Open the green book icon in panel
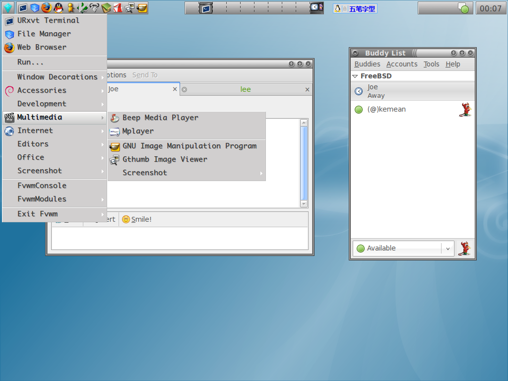Screen dimensions: 508x381 pos(106,8)
